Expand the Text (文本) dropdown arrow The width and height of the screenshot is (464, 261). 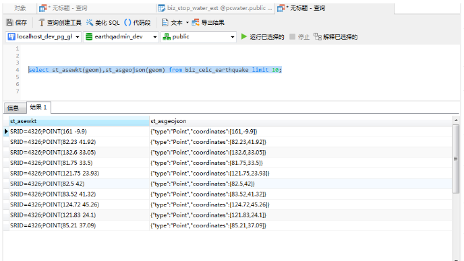[x=187, y=22]
